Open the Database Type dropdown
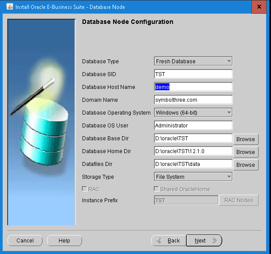The width and height of the screenshot is (271, 254). coord(193,61)
